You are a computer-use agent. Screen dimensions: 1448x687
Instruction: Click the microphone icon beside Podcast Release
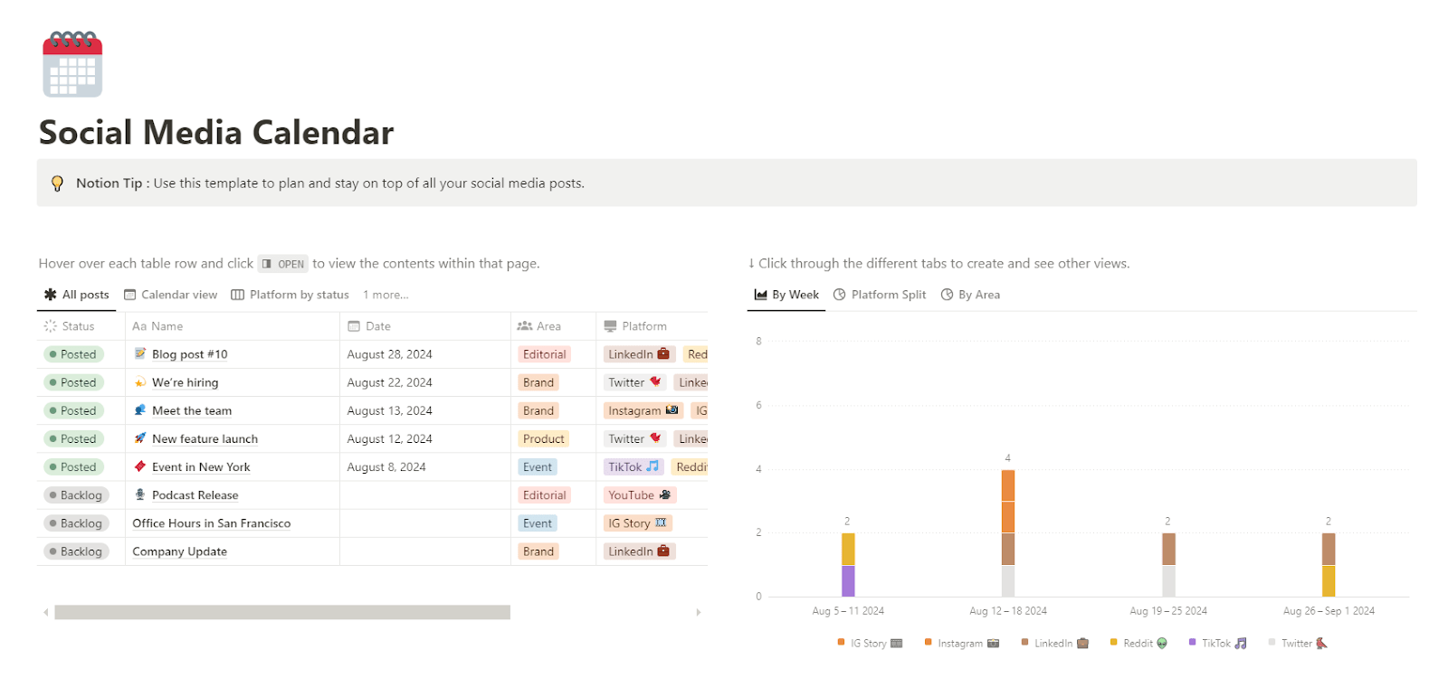coord(140,494)
